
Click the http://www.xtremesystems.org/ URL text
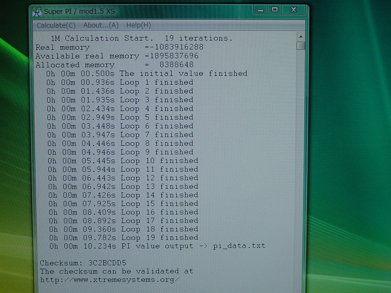pos(110,280)
